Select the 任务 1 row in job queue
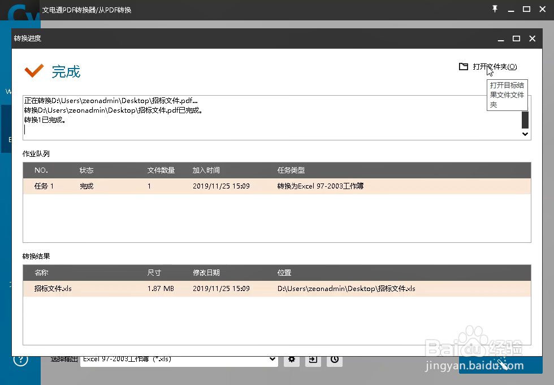Screen dimensions: 554x385 click(x=276, y=186)
